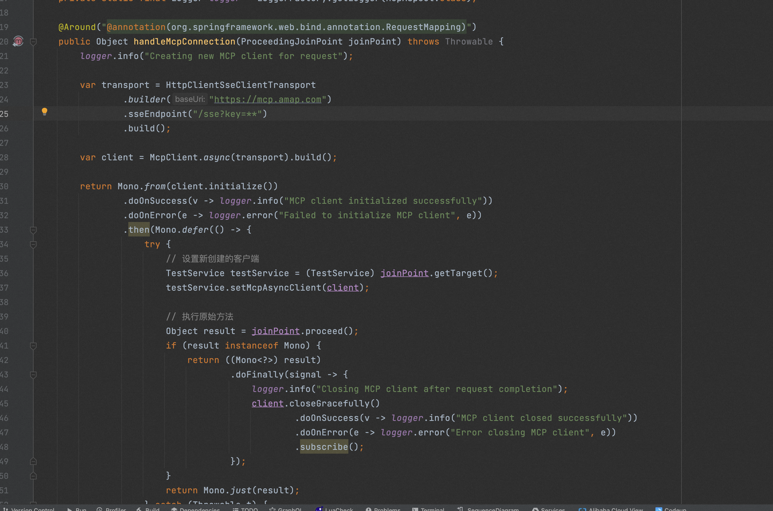The image size is (773, 511).
Task: Click "MCP client initialized successfully" string
Action: (x=383, y=201)
